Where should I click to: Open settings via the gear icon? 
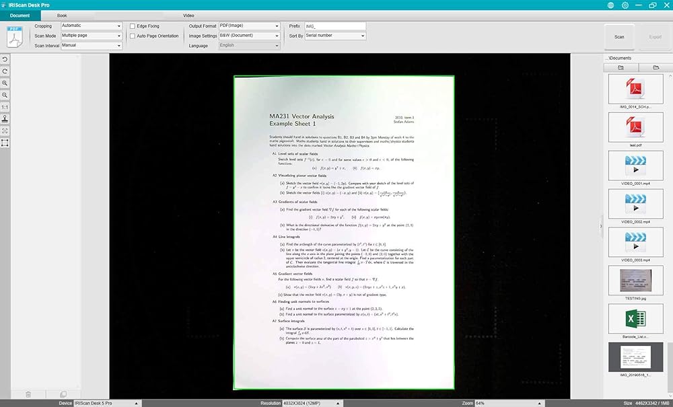click(625, 5)
